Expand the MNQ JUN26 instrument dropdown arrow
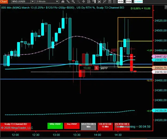167x139 pixels. pos(33,2)
